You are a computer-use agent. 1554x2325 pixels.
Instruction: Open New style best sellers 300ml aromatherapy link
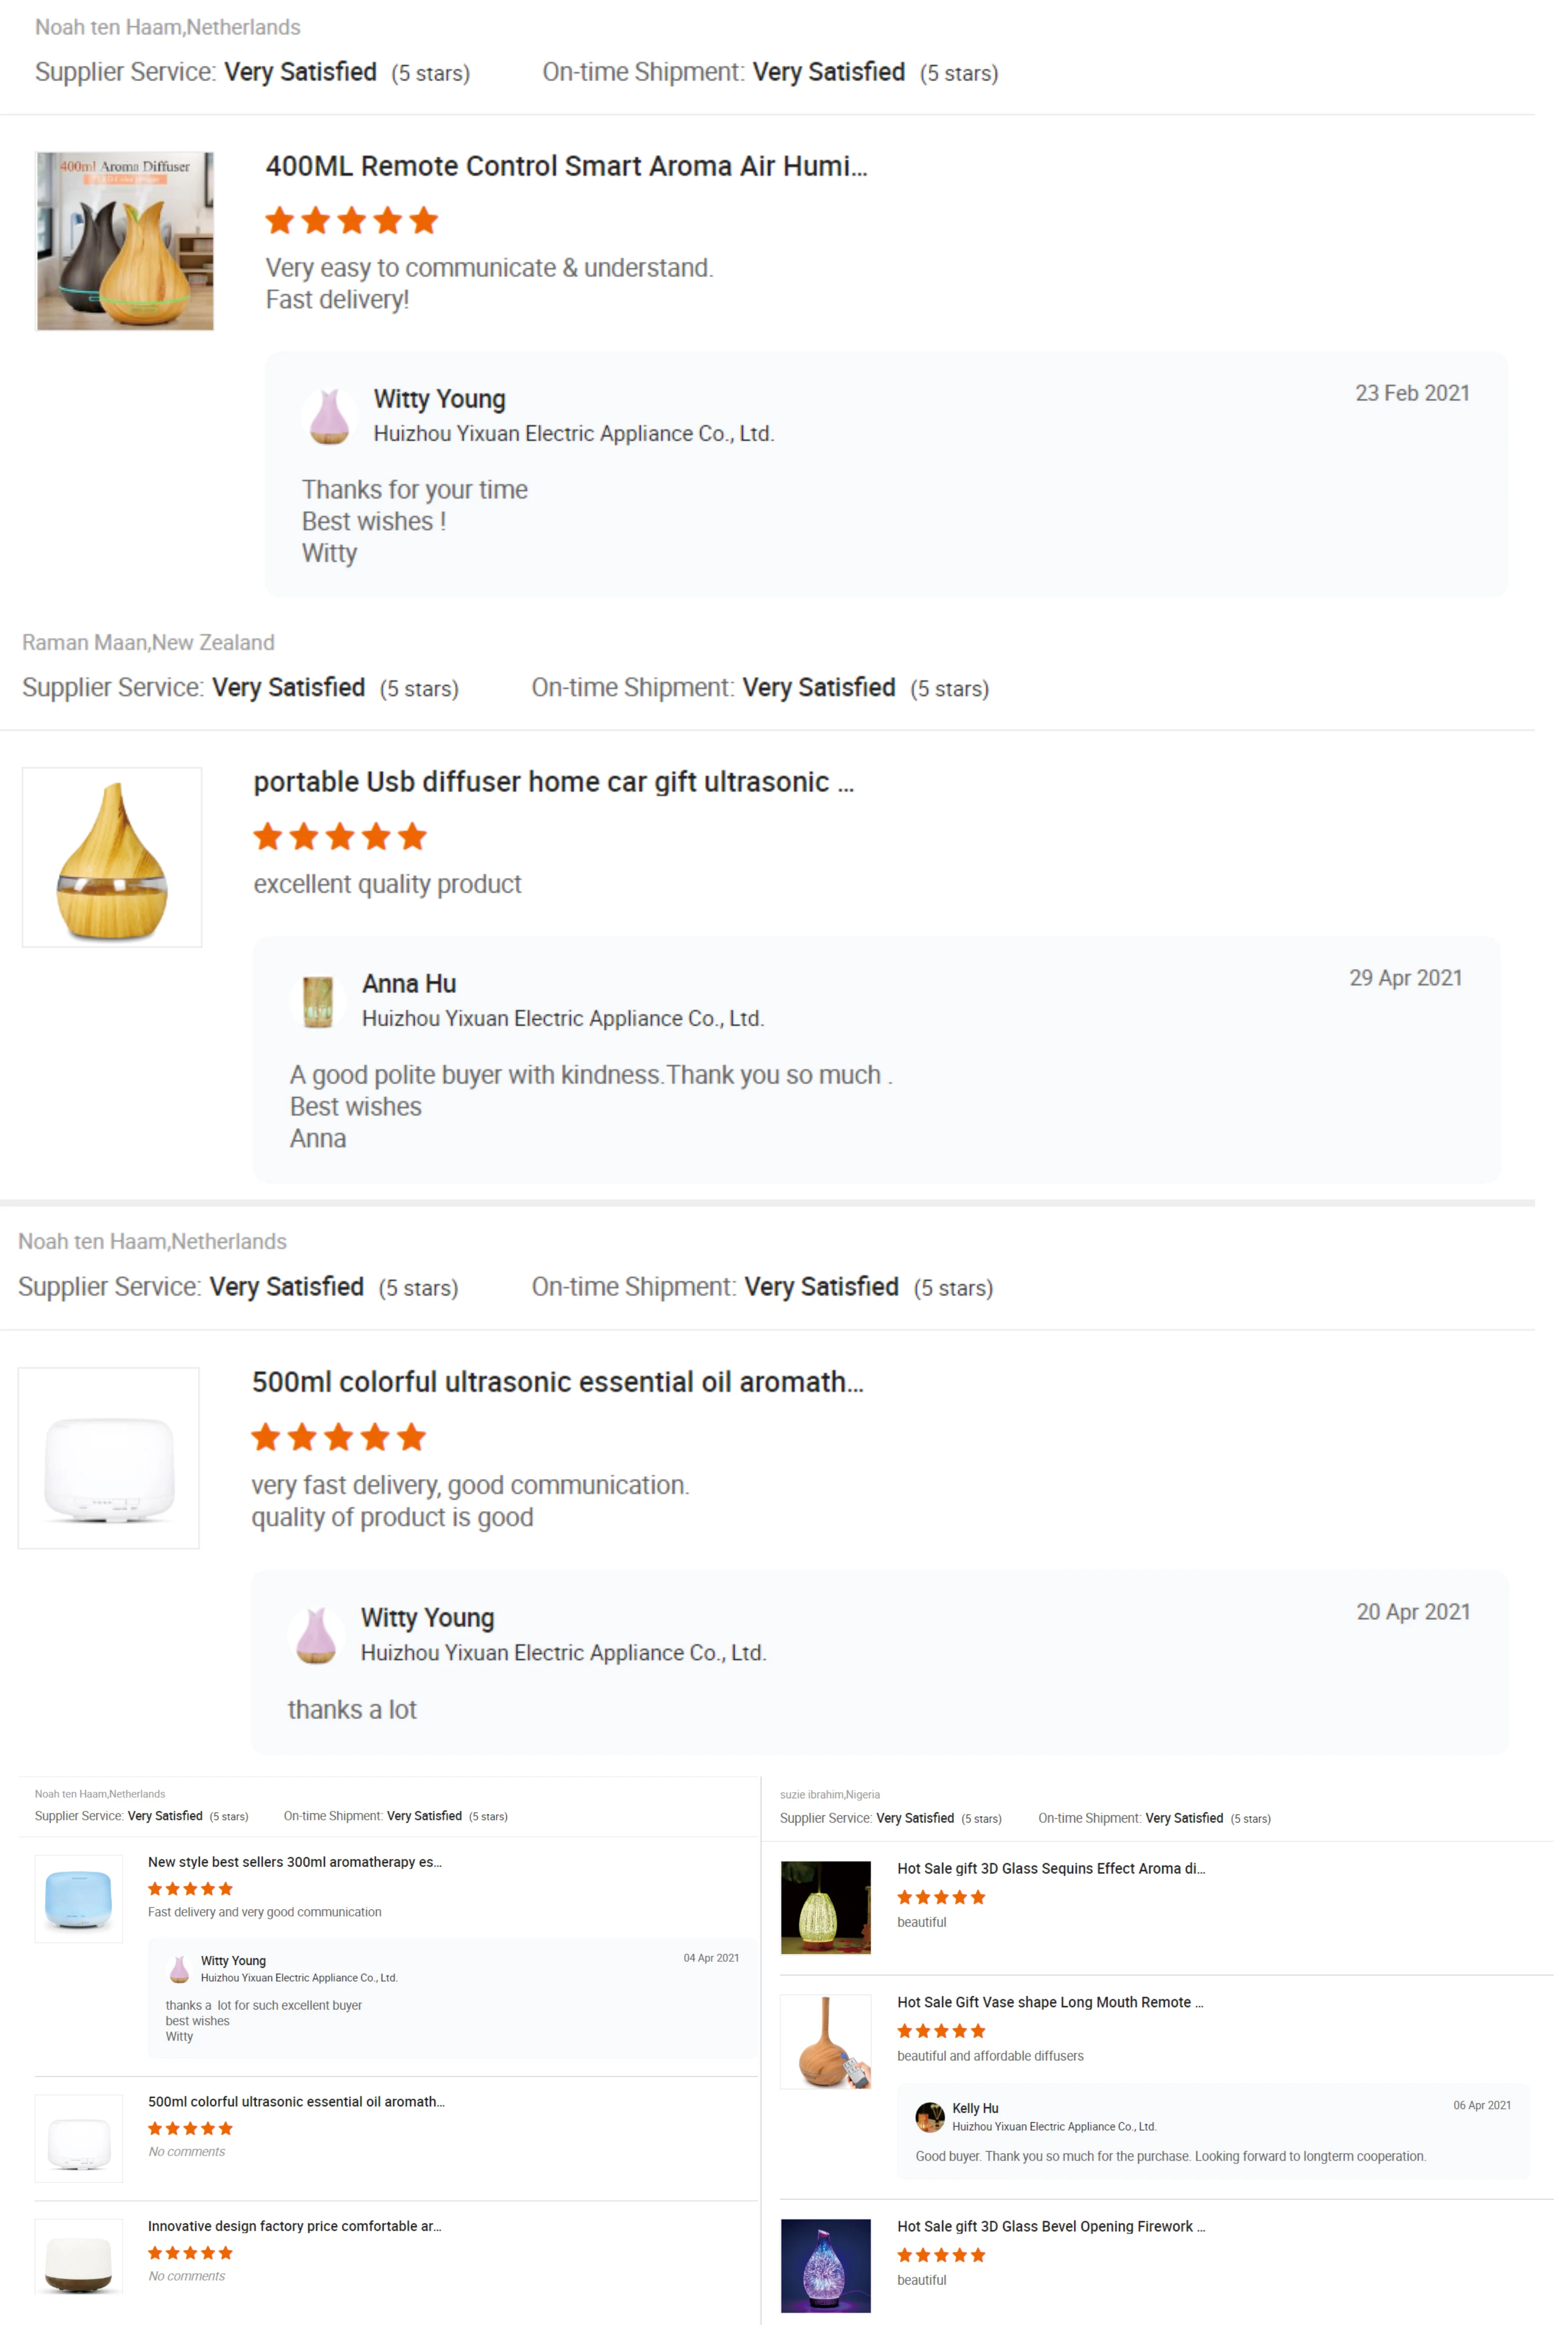[294, 1861]
